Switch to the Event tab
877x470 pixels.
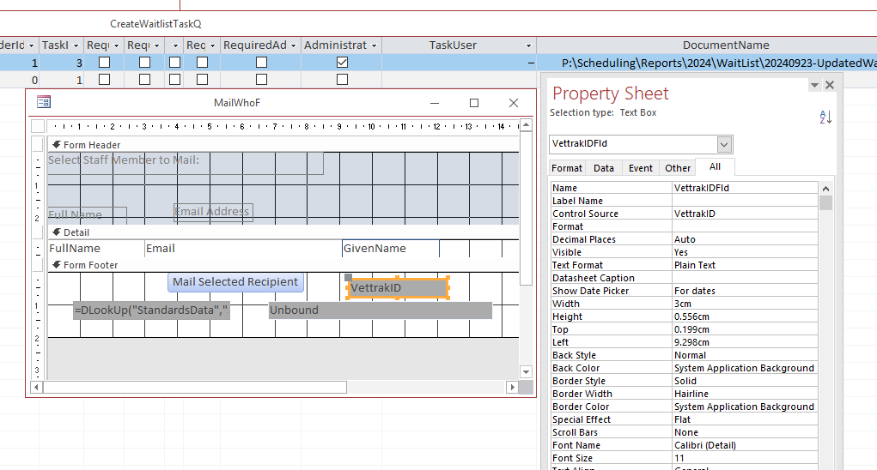(x=641, y=168)
